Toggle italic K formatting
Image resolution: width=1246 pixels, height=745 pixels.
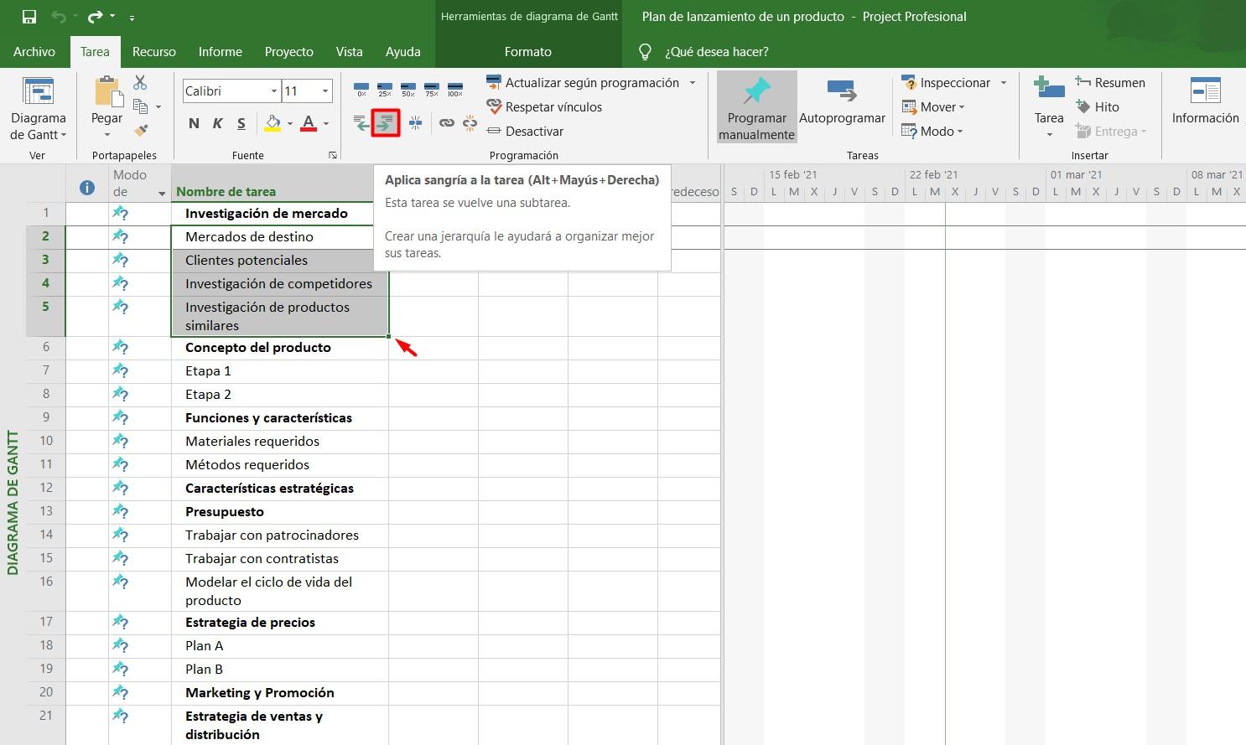pyautogui.click(x=217, y=123)
